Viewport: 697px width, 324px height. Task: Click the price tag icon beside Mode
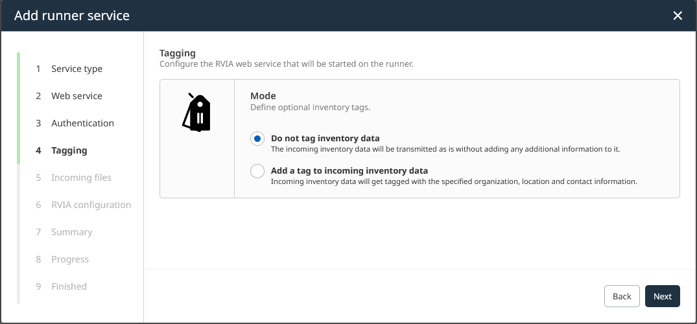point(196,113)
